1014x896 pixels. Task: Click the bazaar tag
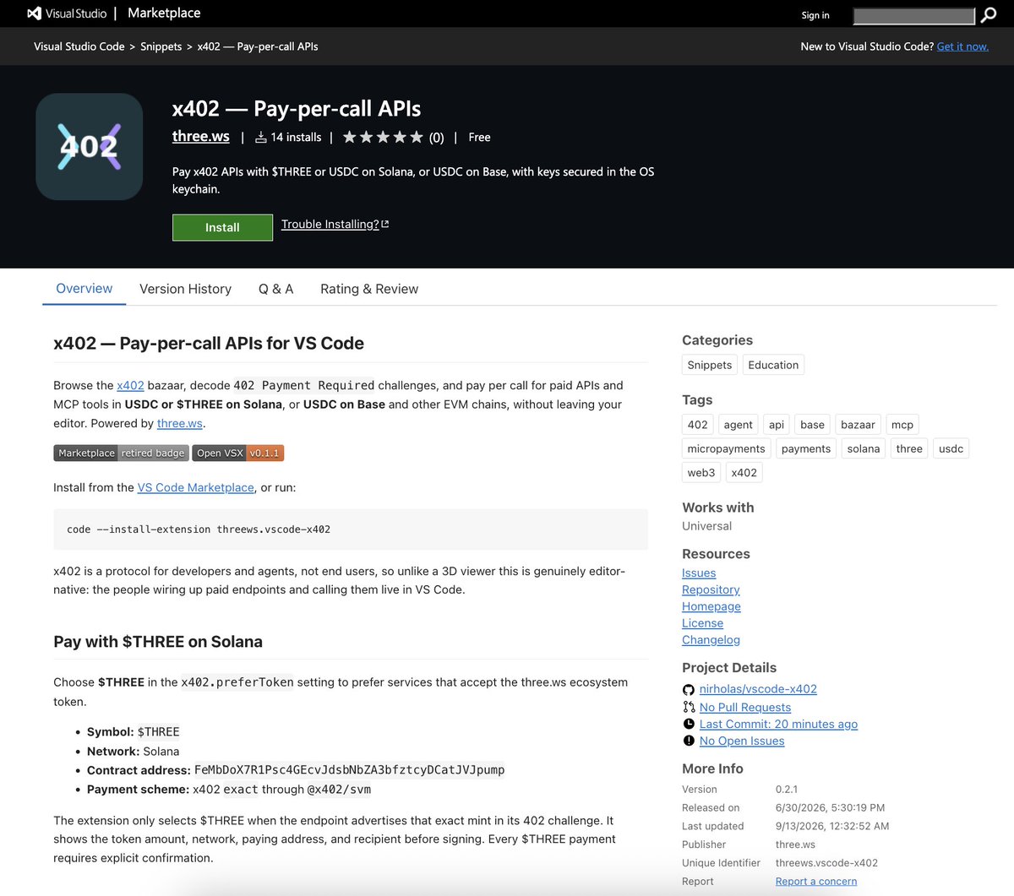[858, 425]
